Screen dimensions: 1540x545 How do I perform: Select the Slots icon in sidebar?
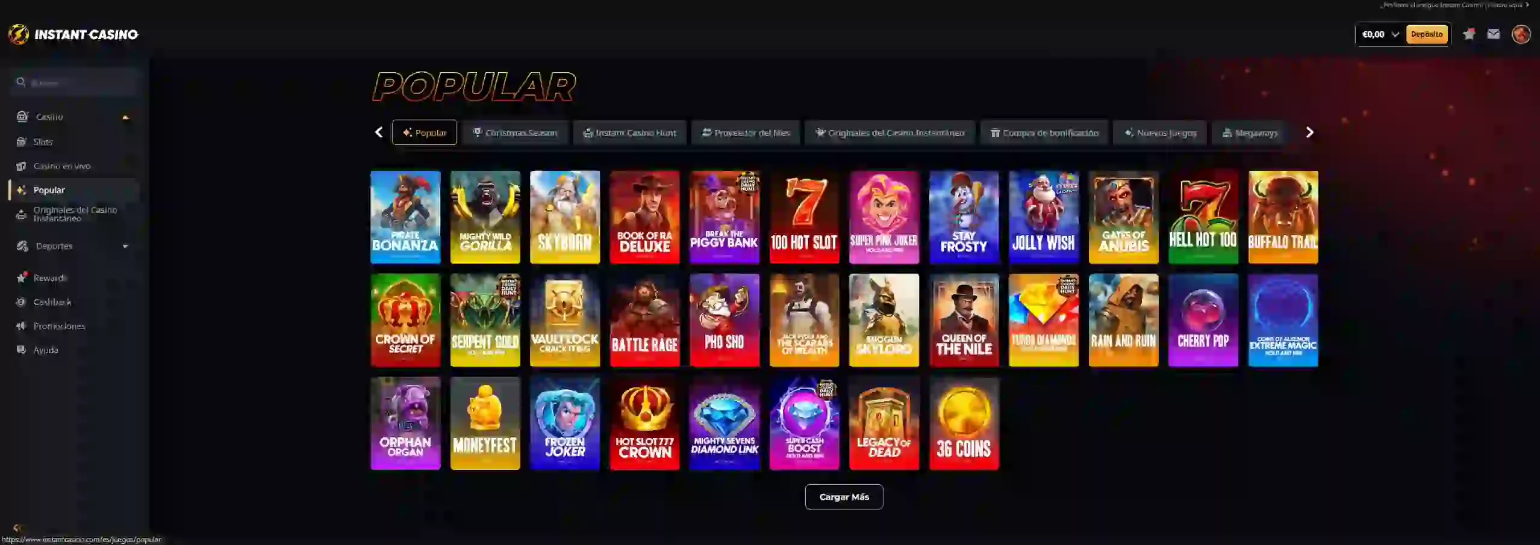pyautogui.click(x=22, y=142)
